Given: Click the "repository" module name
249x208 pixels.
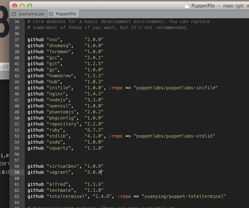Looking at the screenshot, I should pos(63,124).
